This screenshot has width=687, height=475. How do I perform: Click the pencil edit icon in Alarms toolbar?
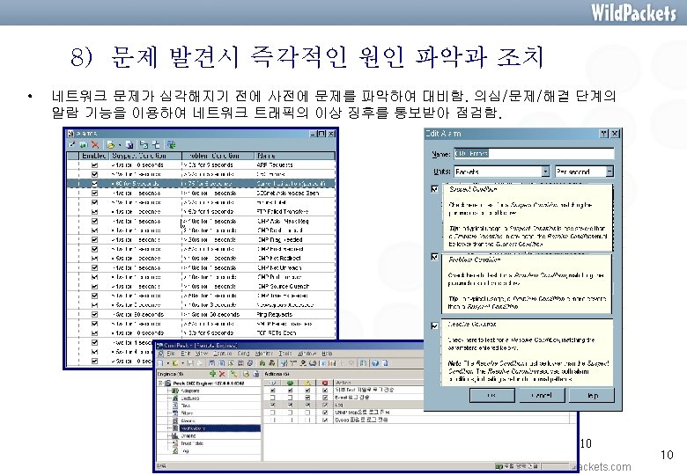(72, 144)
